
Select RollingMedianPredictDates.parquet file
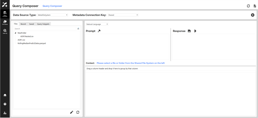pos(32,43)
